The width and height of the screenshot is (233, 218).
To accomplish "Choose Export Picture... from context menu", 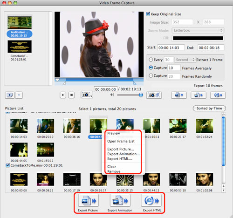I will [121, 149].
